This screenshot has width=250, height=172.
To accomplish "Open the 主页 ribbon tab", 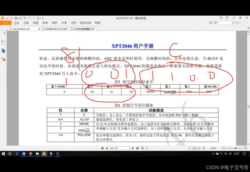I will point(16,23).
